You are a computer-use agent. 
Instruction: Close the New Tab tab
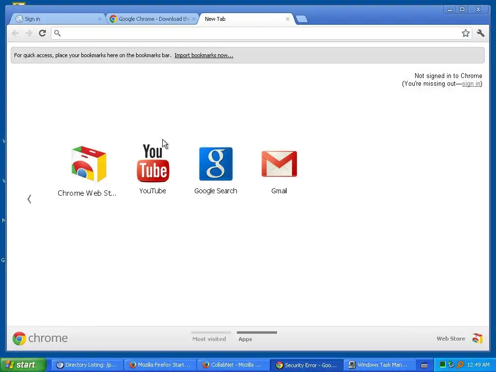(x=288, y=19)
